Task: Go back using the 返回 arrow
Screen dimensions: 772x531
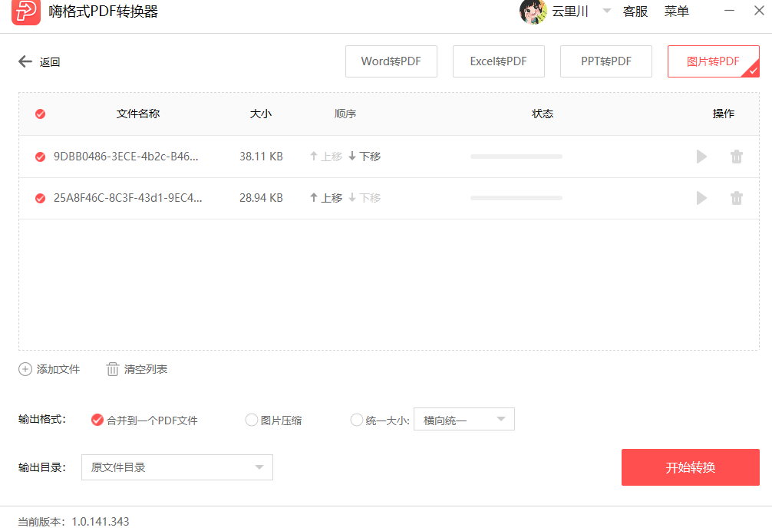Action: point(25,61)
